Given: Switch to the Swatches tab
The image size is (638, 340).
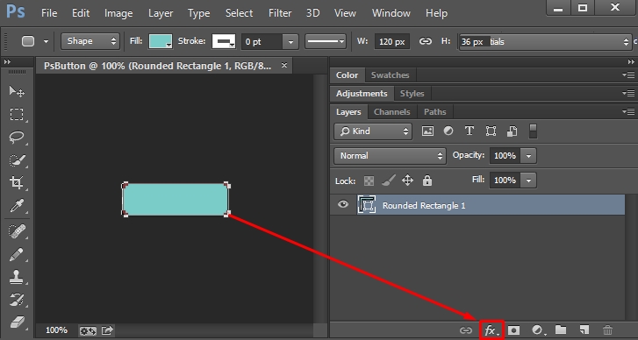Looking at the screenshot, I should [x=390, y=75].
